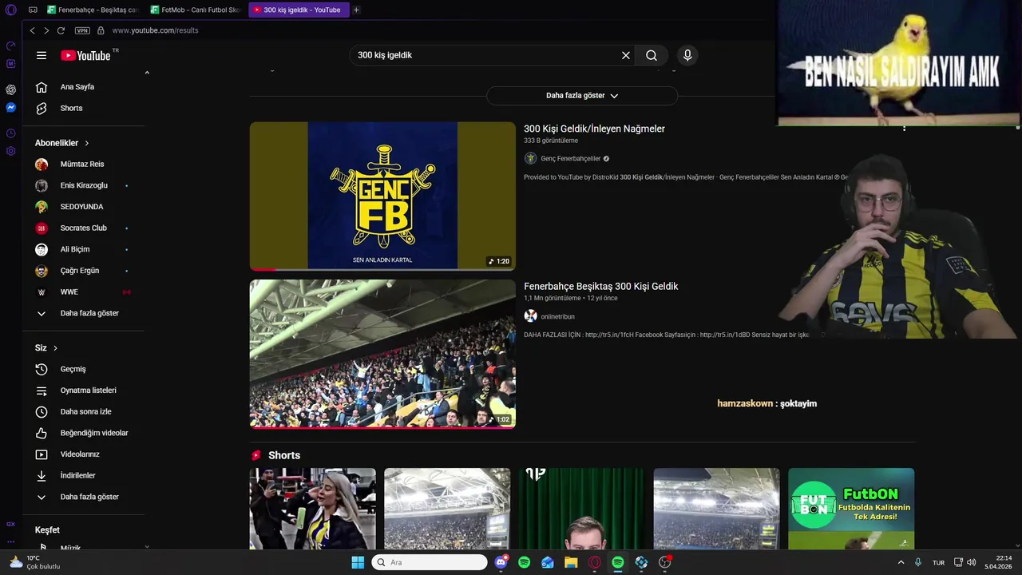Open Genç Fenerbahçeliler channel link
The image size is (1022, 575).
[x=570, y=158]
